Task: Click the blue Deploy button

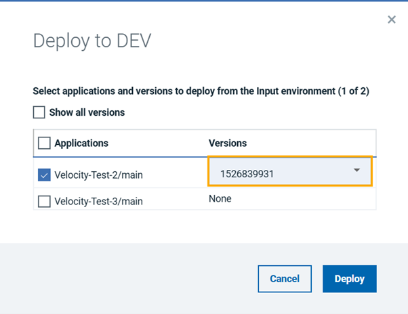Action: coord(350,279)
